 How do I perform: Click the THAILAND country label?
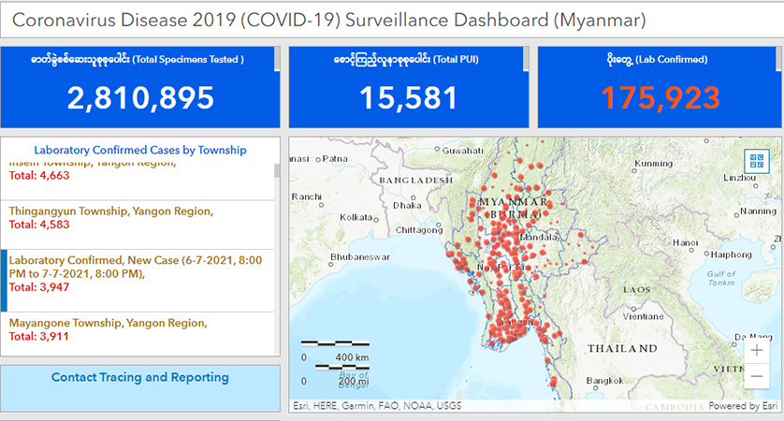[622, 349]
